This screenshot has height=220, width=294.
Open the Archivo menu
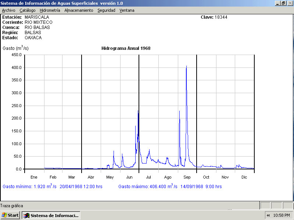tap(8, 10)
